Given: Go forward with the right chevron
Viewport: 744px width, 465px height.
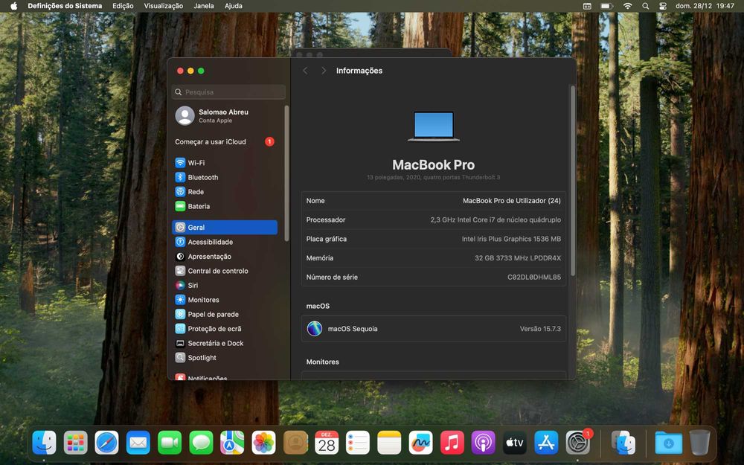Looking at the screenshot, I should pos(324,71).
